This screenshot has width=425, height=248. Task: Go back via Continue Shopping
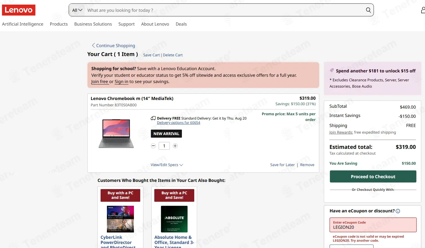coord(114,45)
